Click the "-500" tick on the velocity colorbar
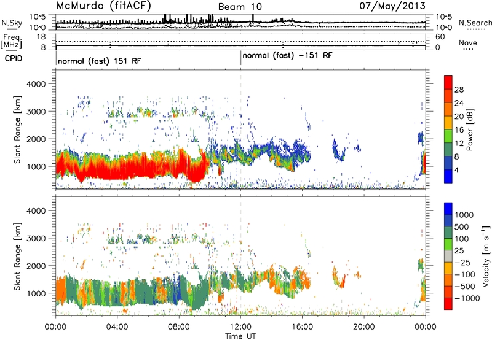Image resolution: width=492 pixels, height=340 pixels. 465,286
